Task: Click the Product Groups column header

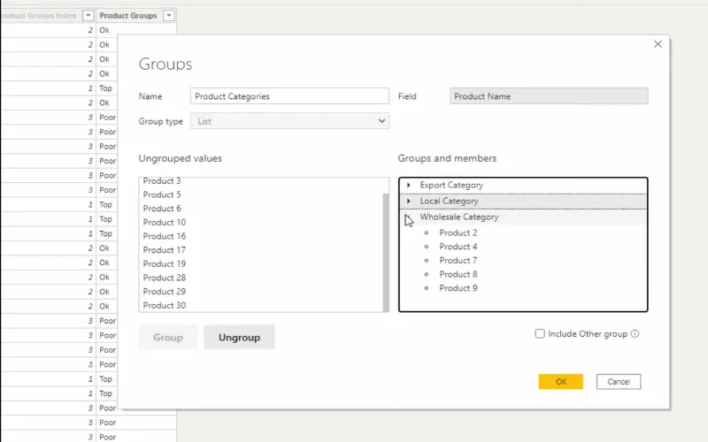Action: [128, 15]
